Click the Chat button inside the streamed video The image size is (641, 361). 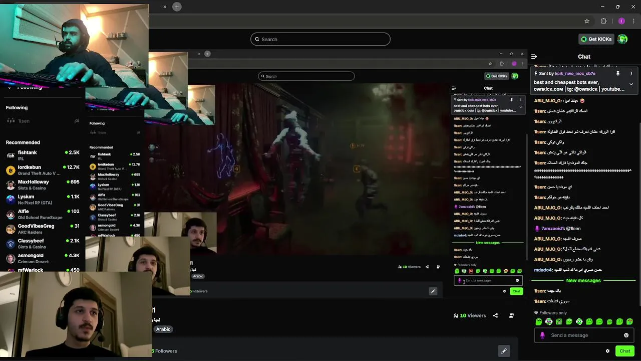(516, 291)
